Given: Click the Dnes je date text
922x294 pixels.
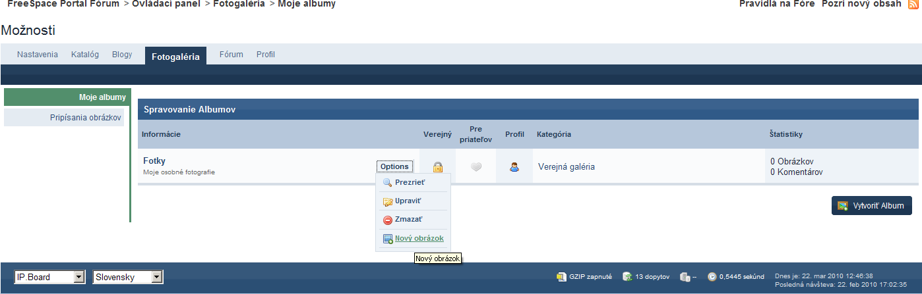Looking at the screenshot, I should tap(824, 276).
